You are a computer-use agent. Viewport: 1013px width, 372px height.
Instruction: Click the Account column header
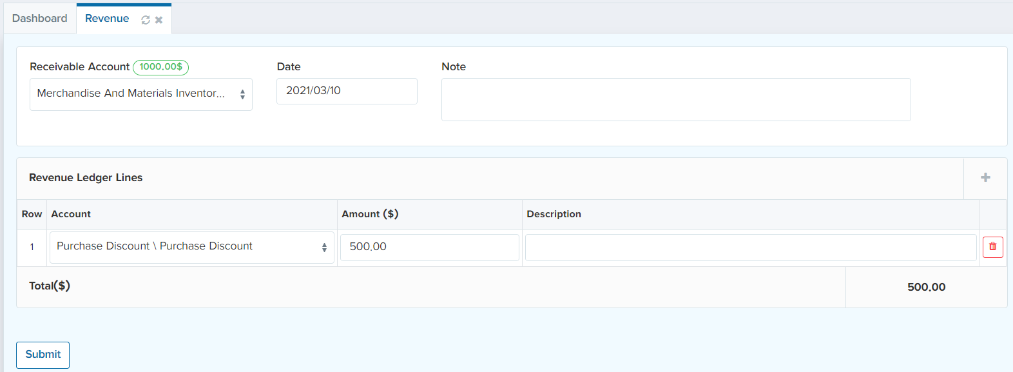pyautogui.click(x=71, y=214)
